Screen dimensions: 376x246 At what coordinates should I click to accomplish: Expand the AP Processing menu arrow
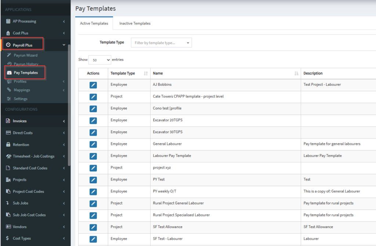[x=64, y=22]
